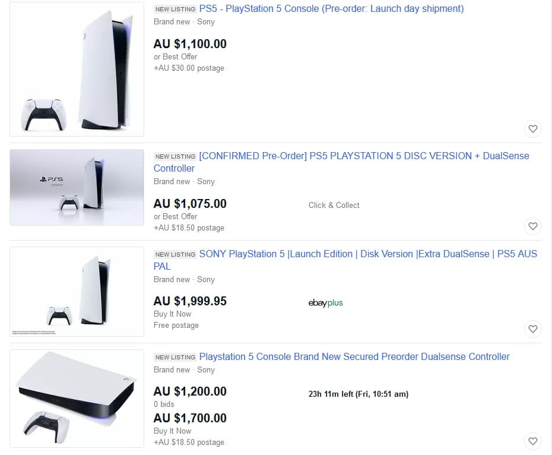Click the horizontal PS5 console thumbnail
Viewport: 552px width, 455px height.
click(x=77, y=399)
